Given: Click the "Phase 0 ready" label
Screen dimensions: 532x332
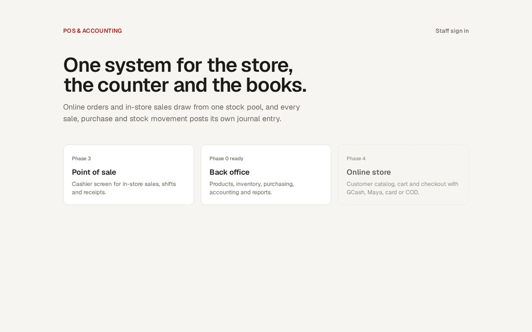Looking at the screenshot, I should [227, 159].
